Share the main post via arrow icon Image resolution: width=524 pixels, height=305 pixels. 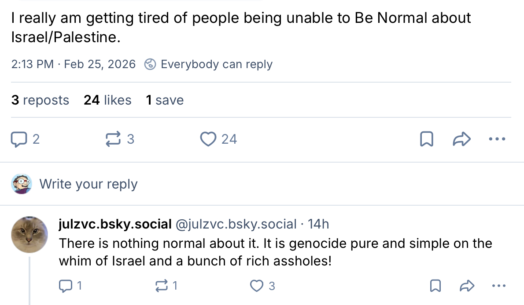coord(462,140)
